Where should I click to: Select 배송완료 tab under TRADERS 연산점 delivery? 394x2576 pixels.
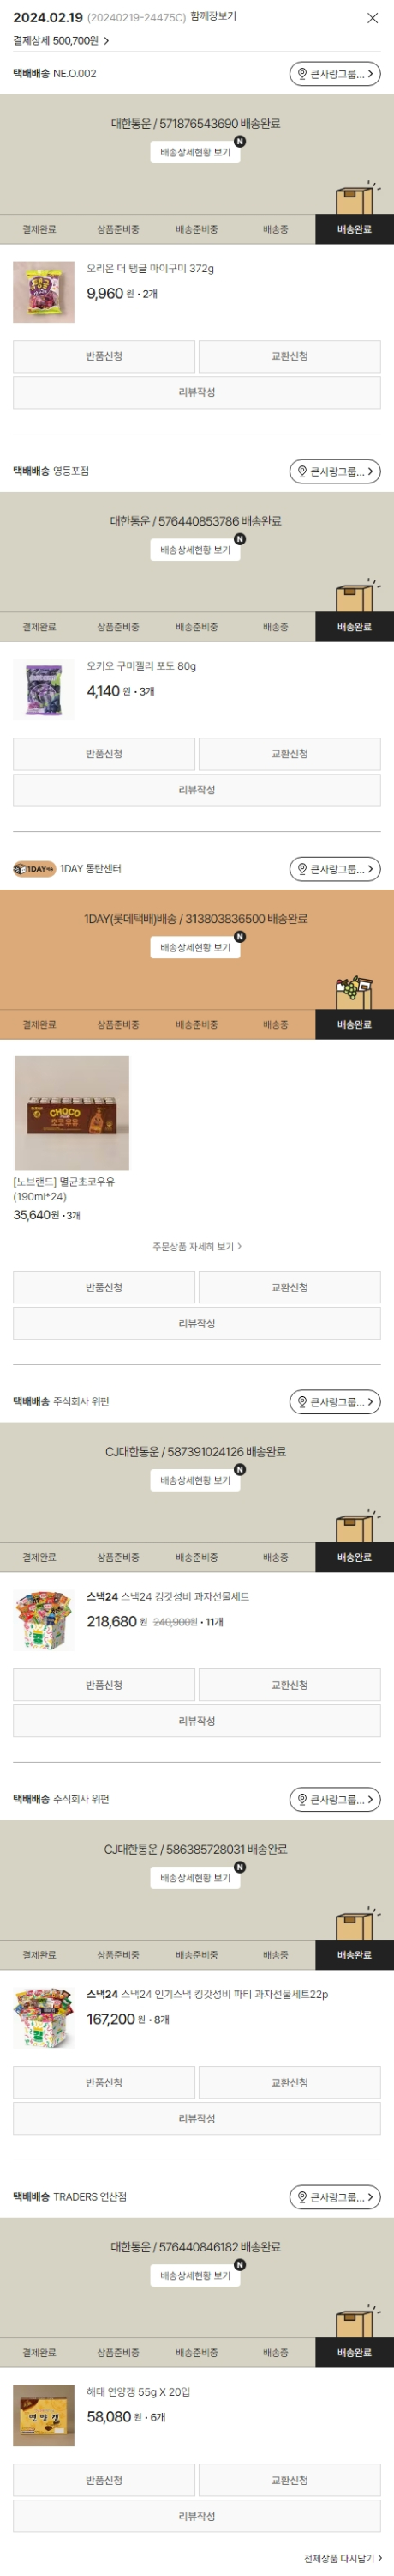pos(354,2353)
